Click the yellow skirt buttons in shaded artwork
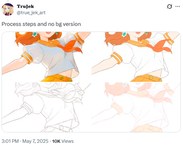183x145 pixels. (x=66, y=79)
